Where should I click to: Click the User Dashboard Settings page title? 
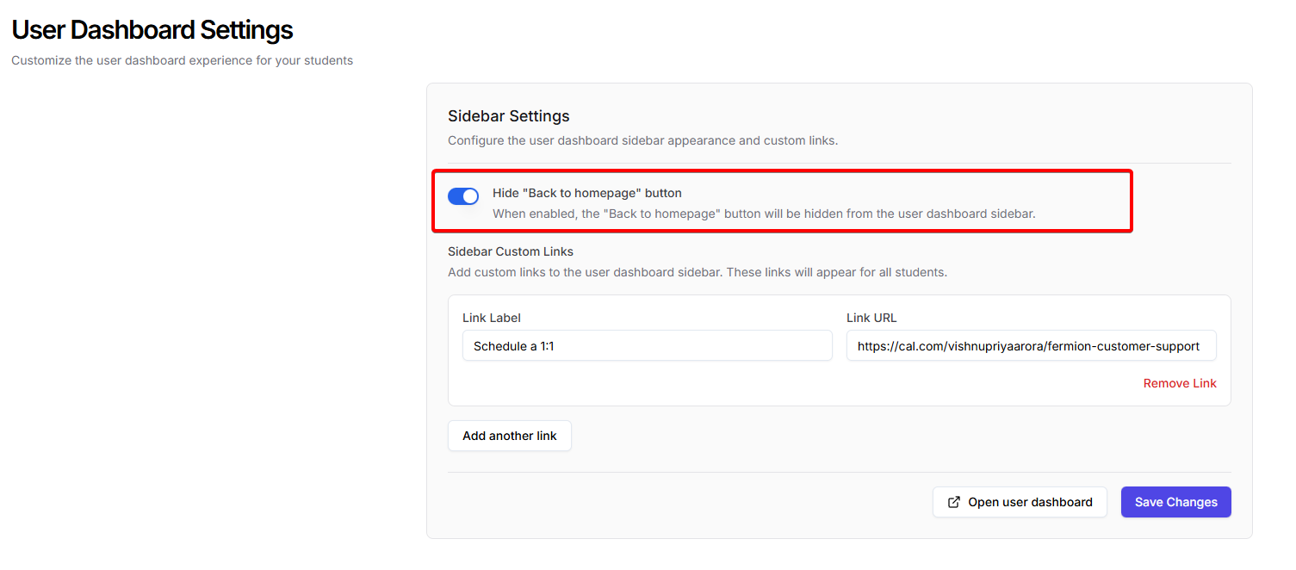point(152,30)
